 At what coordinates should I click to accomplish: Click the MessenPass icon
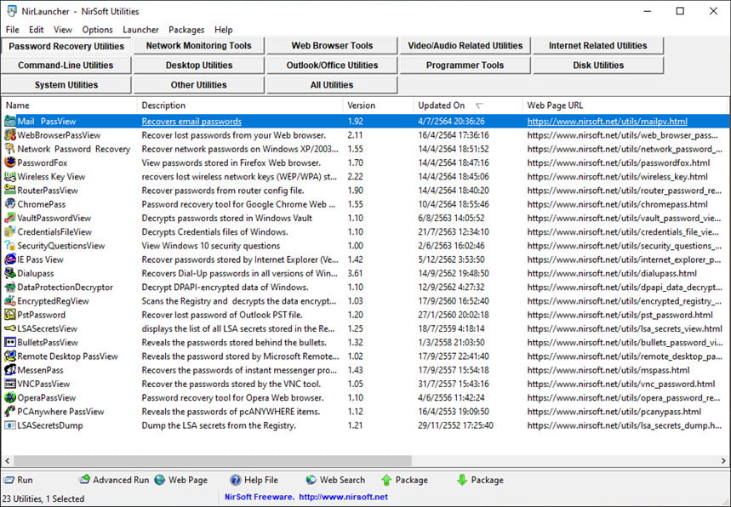pyautogui.click(x=10, y=370)
